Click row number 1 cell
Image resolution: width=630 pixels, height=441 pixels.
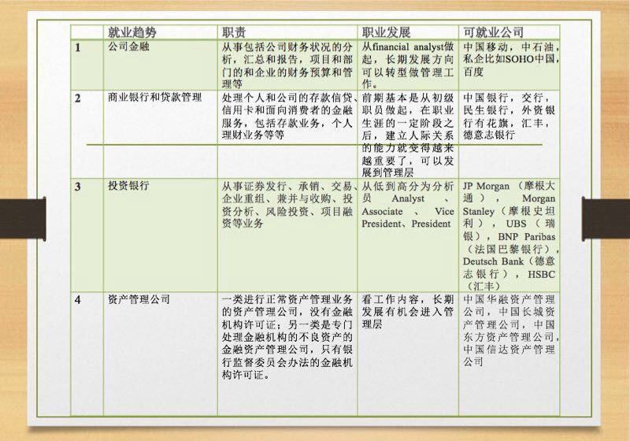(x=87, y=65)
